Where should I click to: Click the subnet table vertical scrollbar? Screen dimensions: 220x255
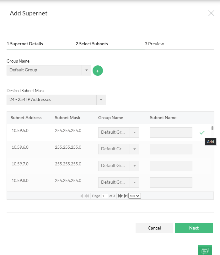212,128
